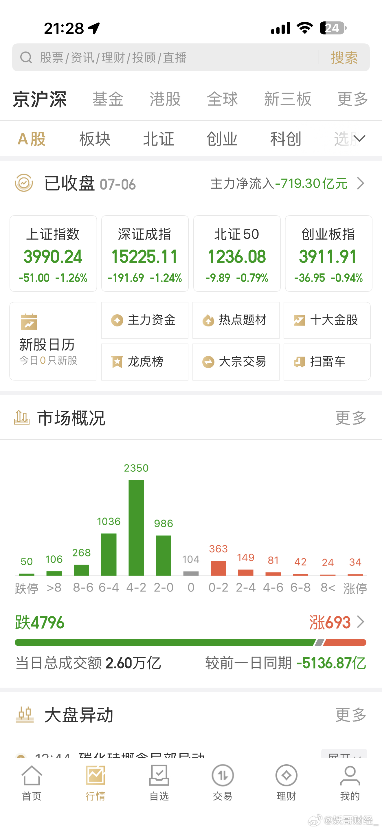Expand sub-tab list with down chevron
The height and width of the screenshot is (830, 382).
coord(359,139)
